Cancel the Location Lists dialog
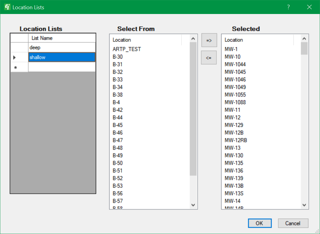Viewport: 320px width, 234px height. pos(293,223)
